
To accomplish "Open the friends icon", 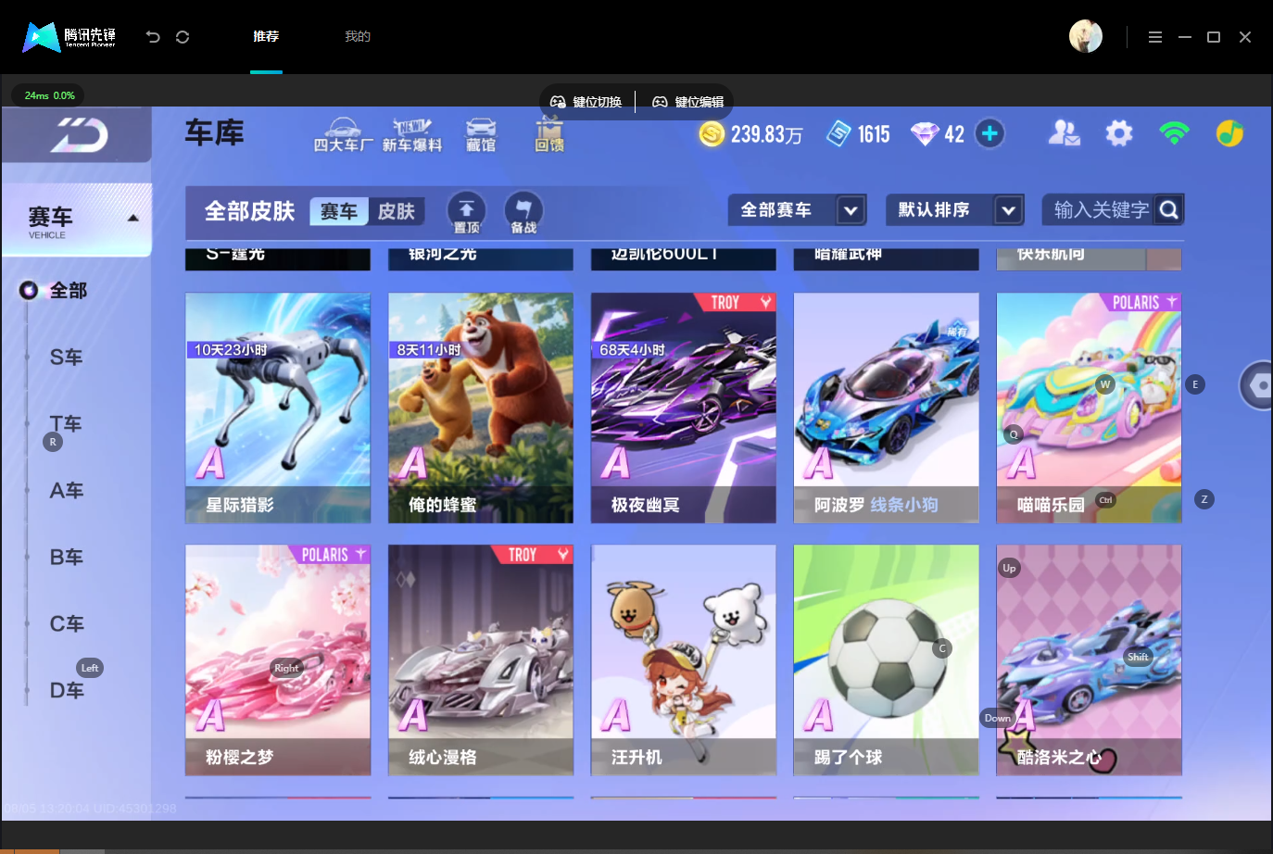I will tap(1064, 133).
